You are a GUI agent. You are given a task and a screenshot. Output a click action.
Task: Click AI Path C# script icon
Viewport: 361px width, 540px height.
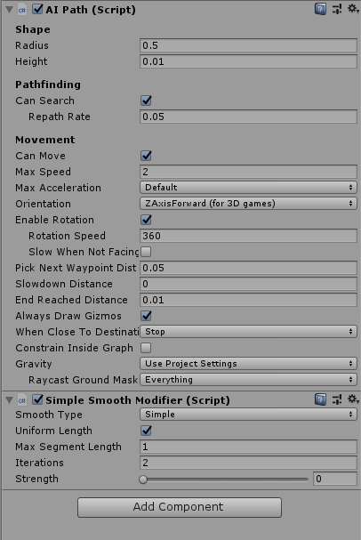click(x=22, y=10)
